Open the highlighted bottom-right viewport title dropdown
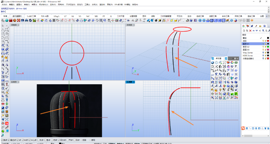Screen dimensions: 270x144 (134, 82)
